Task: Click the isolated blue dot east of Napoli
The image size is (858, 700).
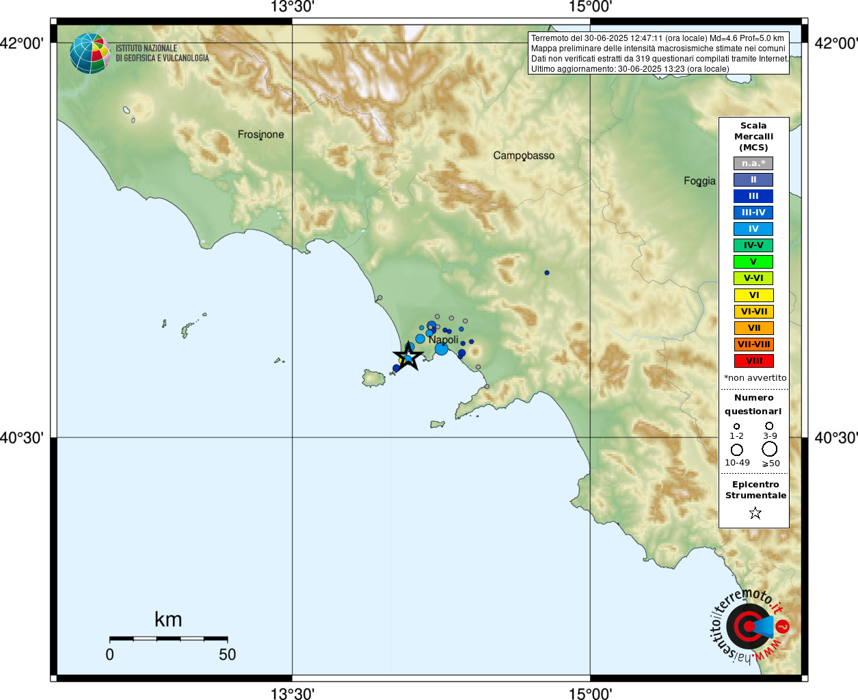Action: pyautogui.click(x=547, y=273)
